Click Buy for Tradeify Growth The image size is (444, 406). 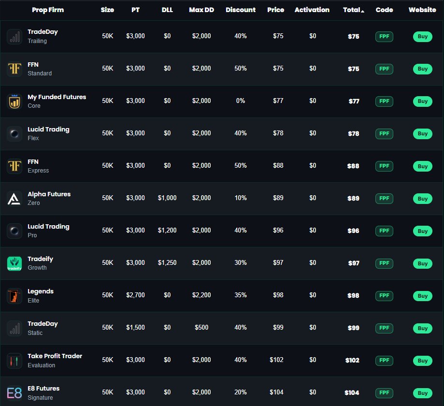click(422, 263)
